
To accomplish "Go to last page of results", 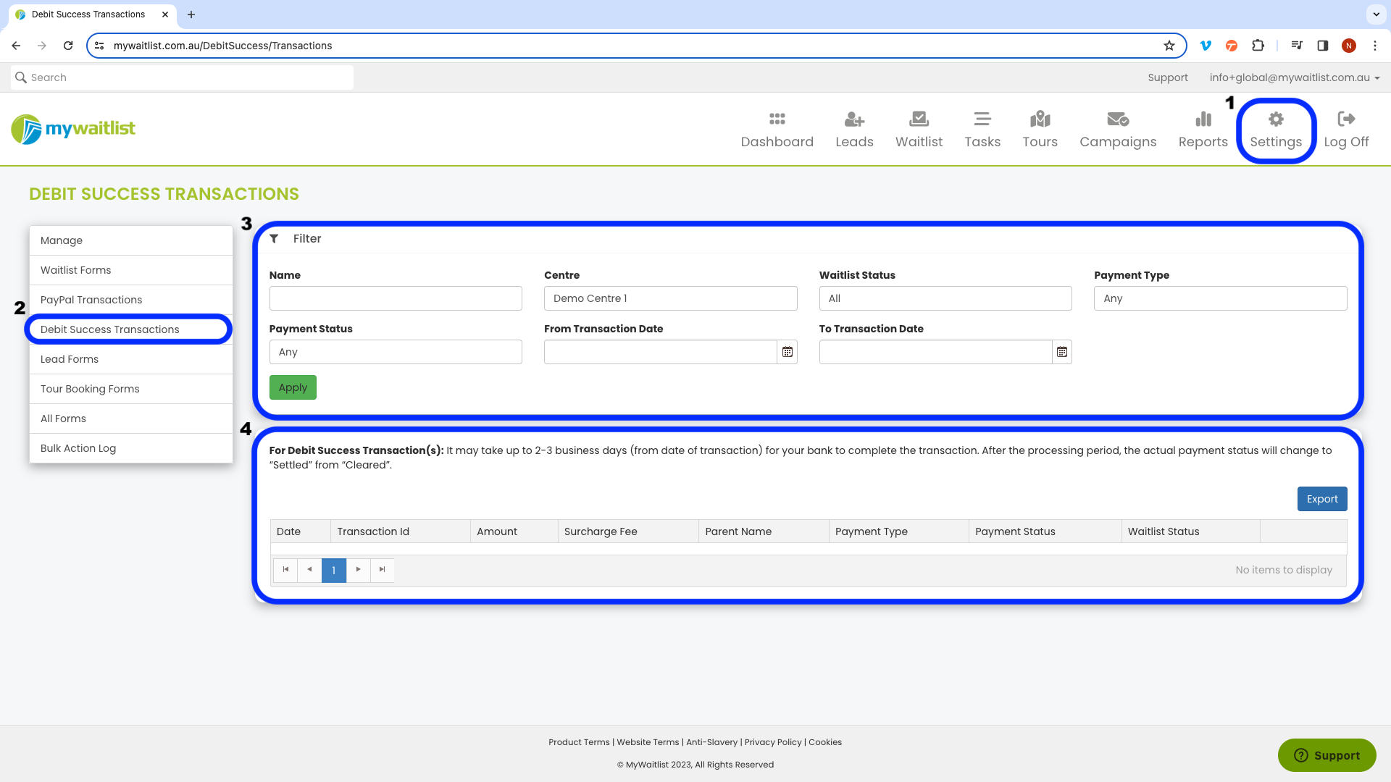I will [x=382, y=570].
